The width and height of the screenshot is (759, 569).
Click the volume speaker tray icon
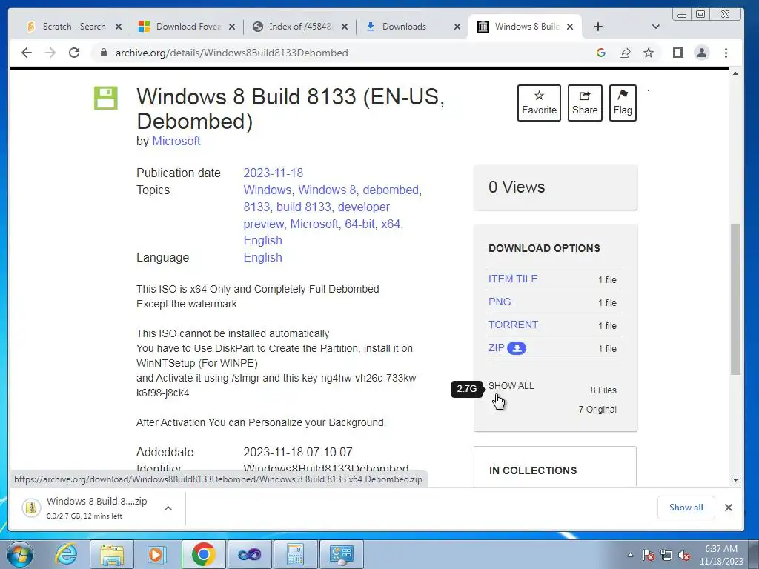(x=684, y=555)
